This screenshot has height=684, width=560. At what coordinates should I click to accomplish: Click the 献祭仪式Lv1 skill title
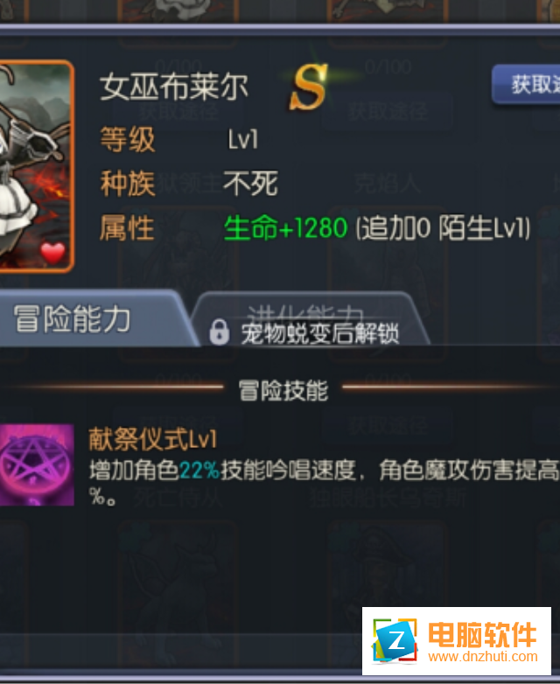(152, 439)
